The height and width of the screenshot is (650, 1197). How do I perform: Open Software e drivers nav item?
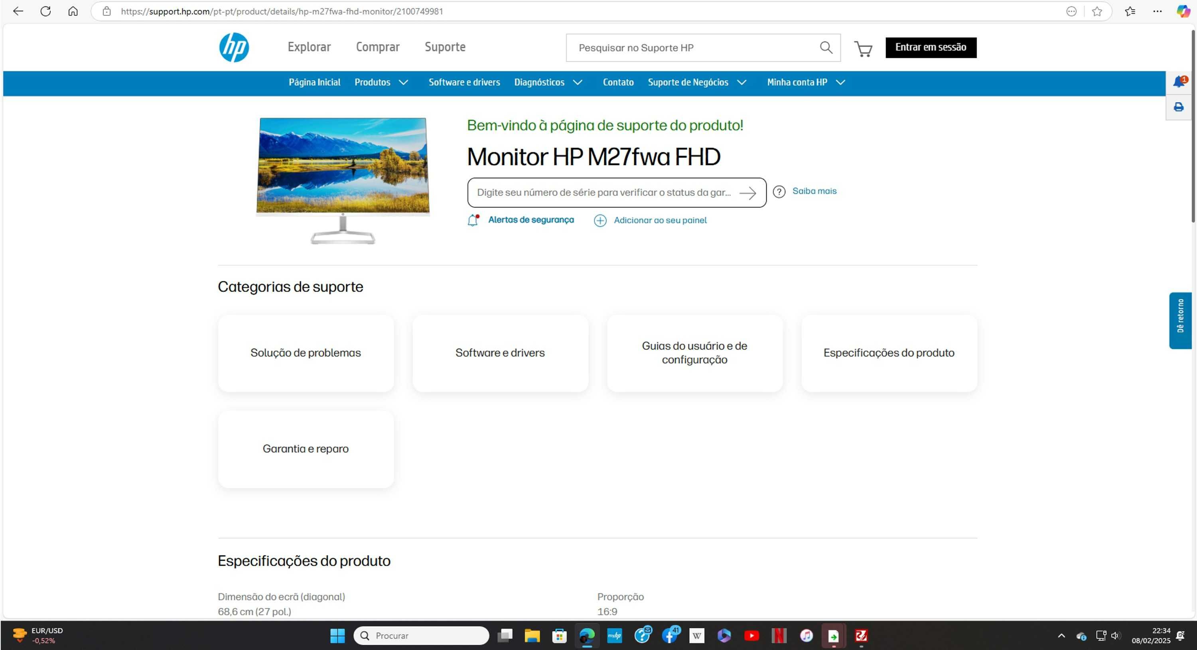(464, 82)
